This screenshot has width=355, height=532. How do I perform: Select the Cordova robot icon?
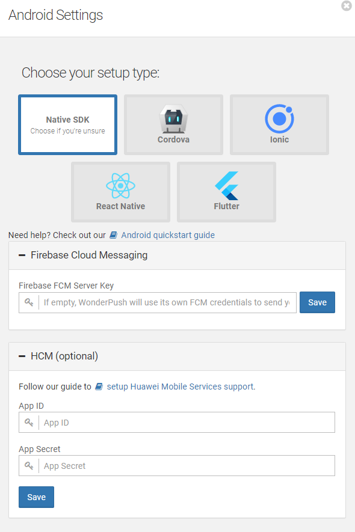pyautogui.click(x=173, y=118)
